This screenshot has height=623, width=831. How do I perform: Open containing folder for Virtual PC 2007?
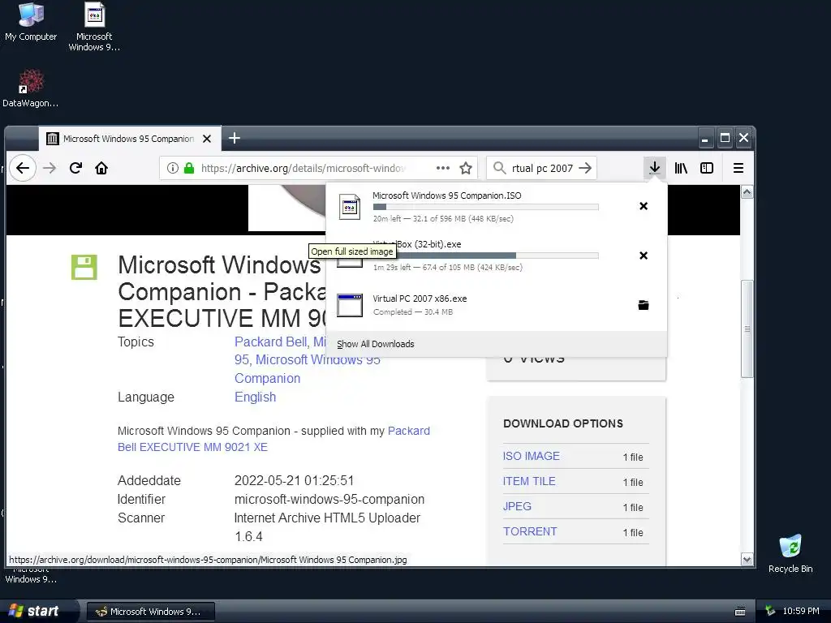(x=644, y=305)
